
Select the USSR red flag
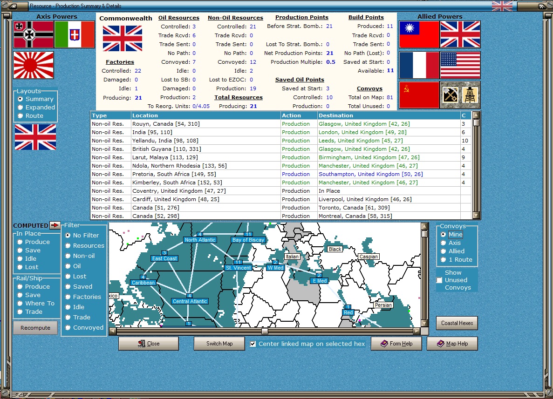(x=419, y=95)
